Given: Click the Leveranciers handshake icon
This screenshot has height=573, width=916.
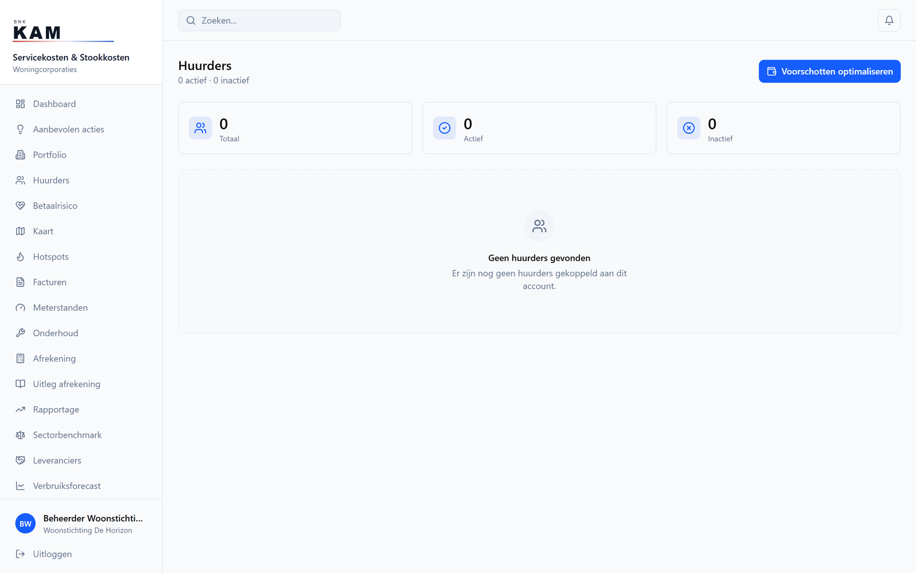Looking at the screenshot, I should click(21, 461).
